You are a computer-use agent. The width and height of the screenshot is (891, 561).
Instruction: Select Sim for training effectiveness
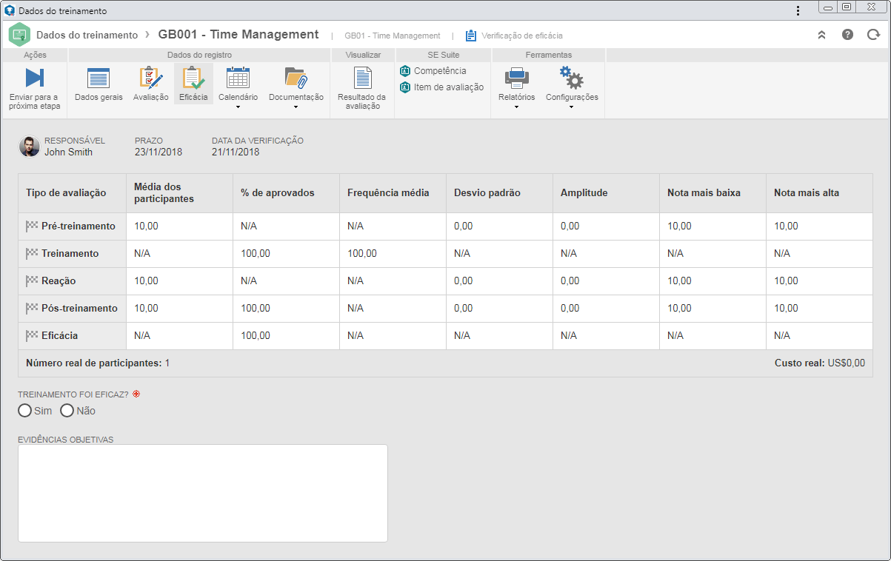(x=24, y=411)
